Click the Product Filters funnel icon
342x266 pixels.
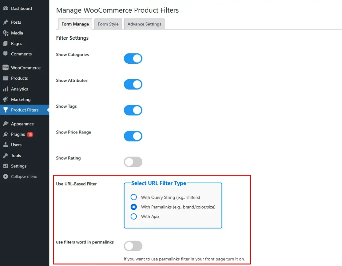click(x=5, y=110)
